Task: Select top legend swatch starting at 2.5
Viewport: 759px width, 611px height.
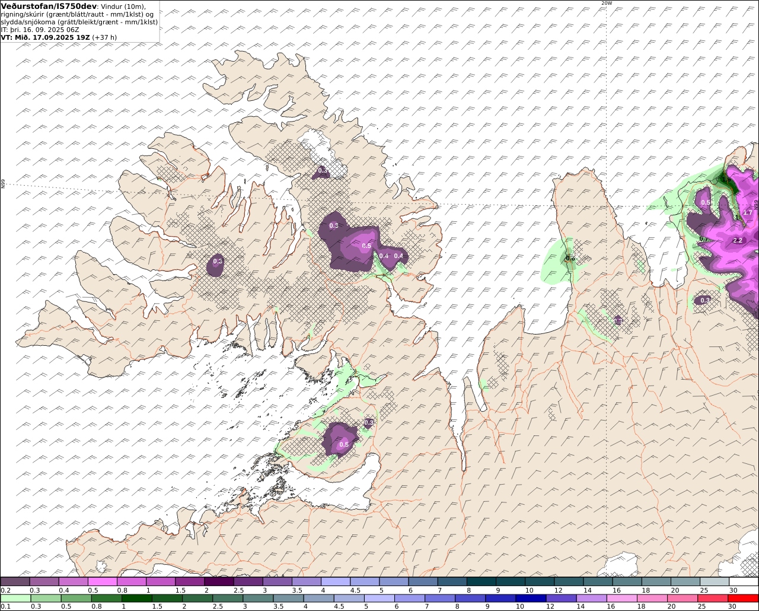Action: 248,581
